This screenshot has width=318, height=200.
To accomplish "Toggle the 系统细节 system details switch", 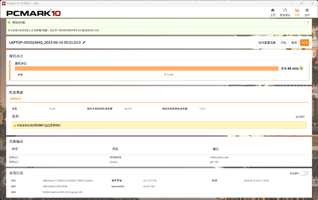I will pyautogui.click(x=304, y=174).
